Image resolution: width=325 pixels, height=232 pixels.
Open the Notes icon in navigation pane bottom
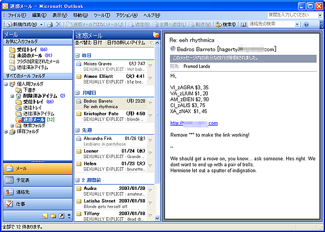[x=45, y=216]
